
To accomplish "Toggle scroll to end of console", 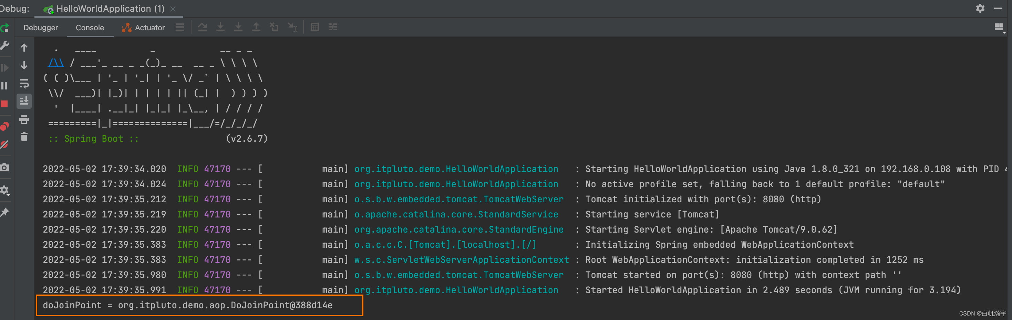I will (x=24, y=101).
